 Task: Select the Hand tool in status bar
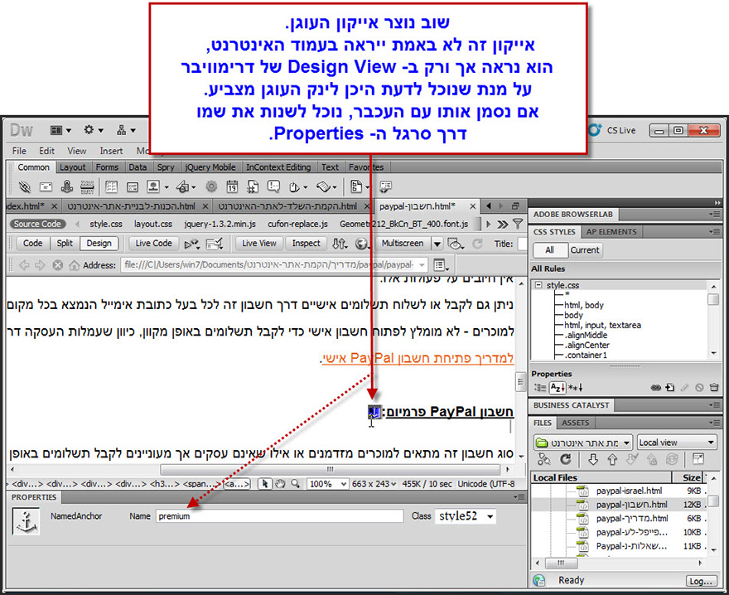pyautogui.click(x=280, y=484)
